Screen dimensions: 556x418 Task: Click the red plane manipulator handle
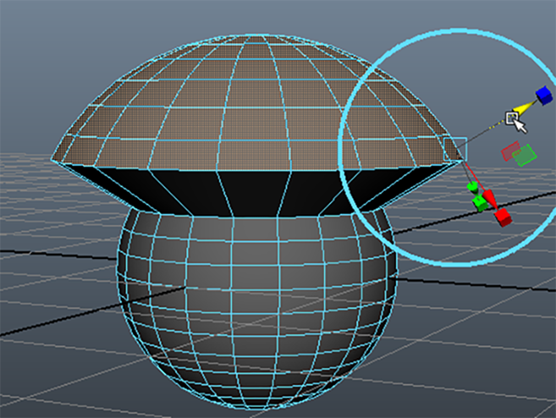(510, 150)
